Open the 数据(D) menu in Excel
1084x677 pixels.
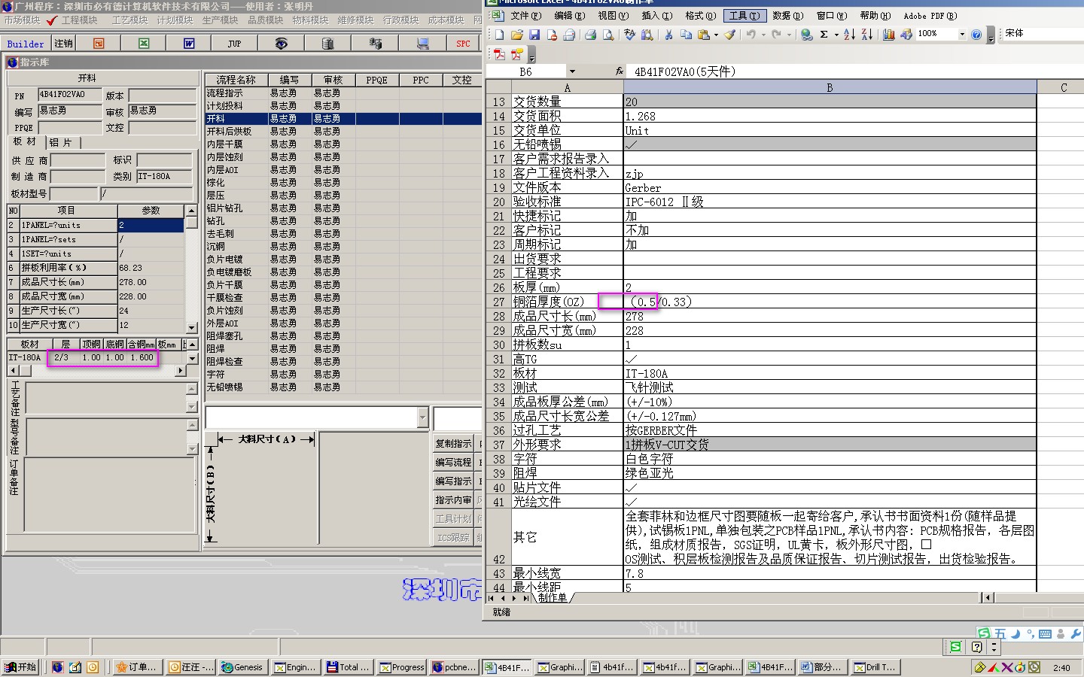click(x=787, y=15)
